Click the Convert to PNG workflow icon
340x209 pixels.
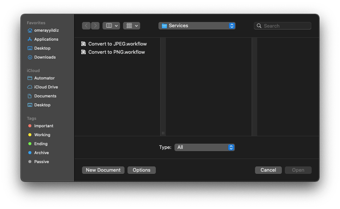coord(84,52)
